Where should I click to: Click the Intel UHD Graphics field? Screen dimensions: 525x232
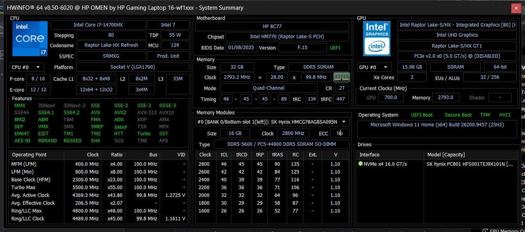[457, 35]
